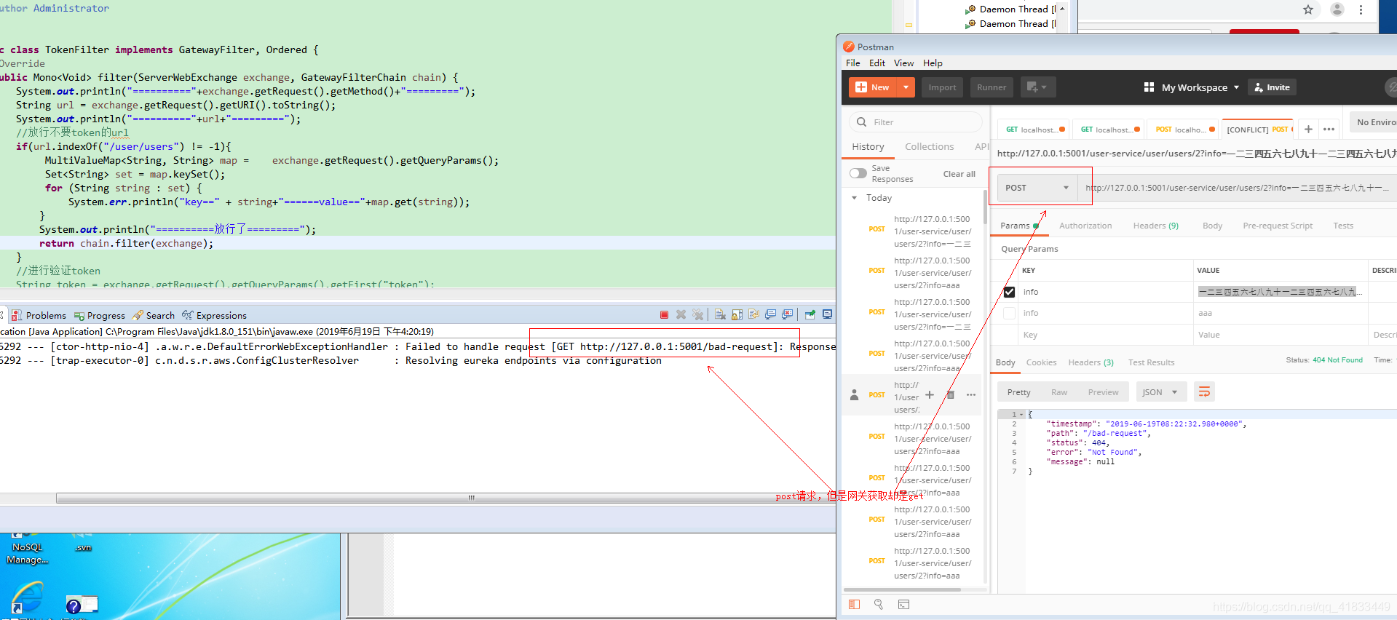Switch to response Cookies tab

(x=1041, y=362)
